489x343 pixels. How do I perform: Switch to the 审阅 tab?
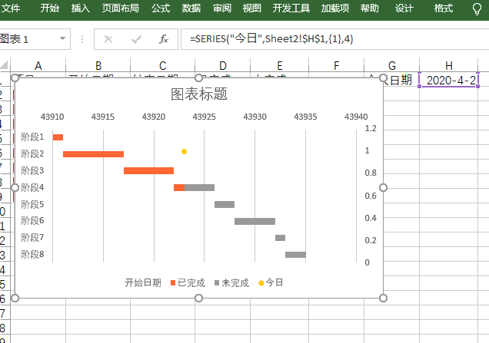[x=222, y=8]
